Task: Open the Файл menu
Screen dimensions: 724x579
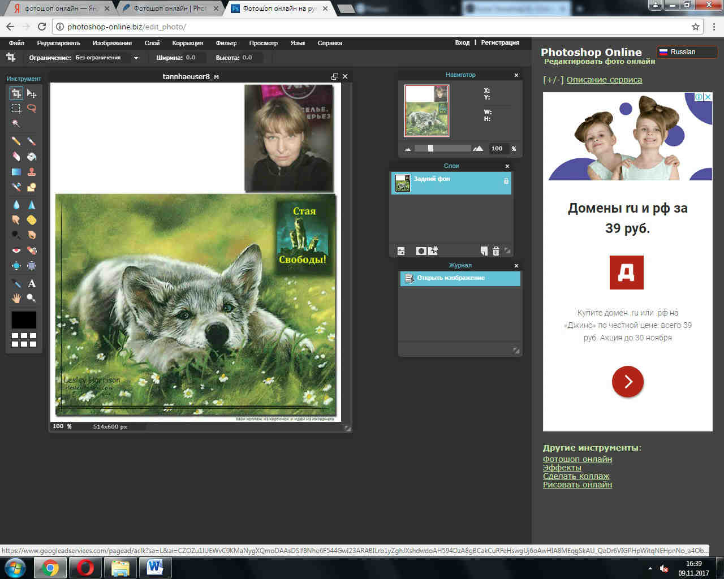Action: [16, 43]
